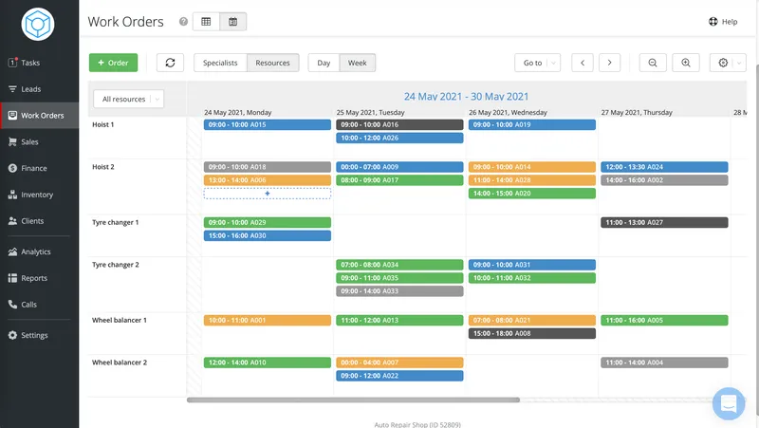This screenshot has height=428, width=759.
Task: Switch to table view icon
Action: 206,22
